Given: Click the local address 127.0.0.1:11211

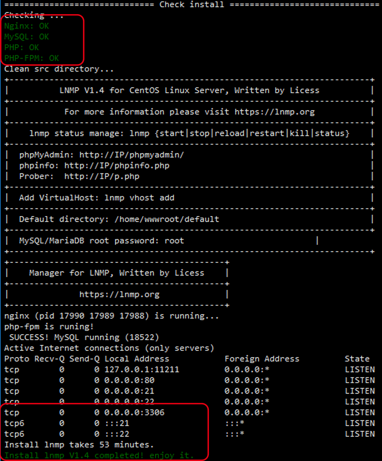Looking at the screenshot, I should [141, 370].
